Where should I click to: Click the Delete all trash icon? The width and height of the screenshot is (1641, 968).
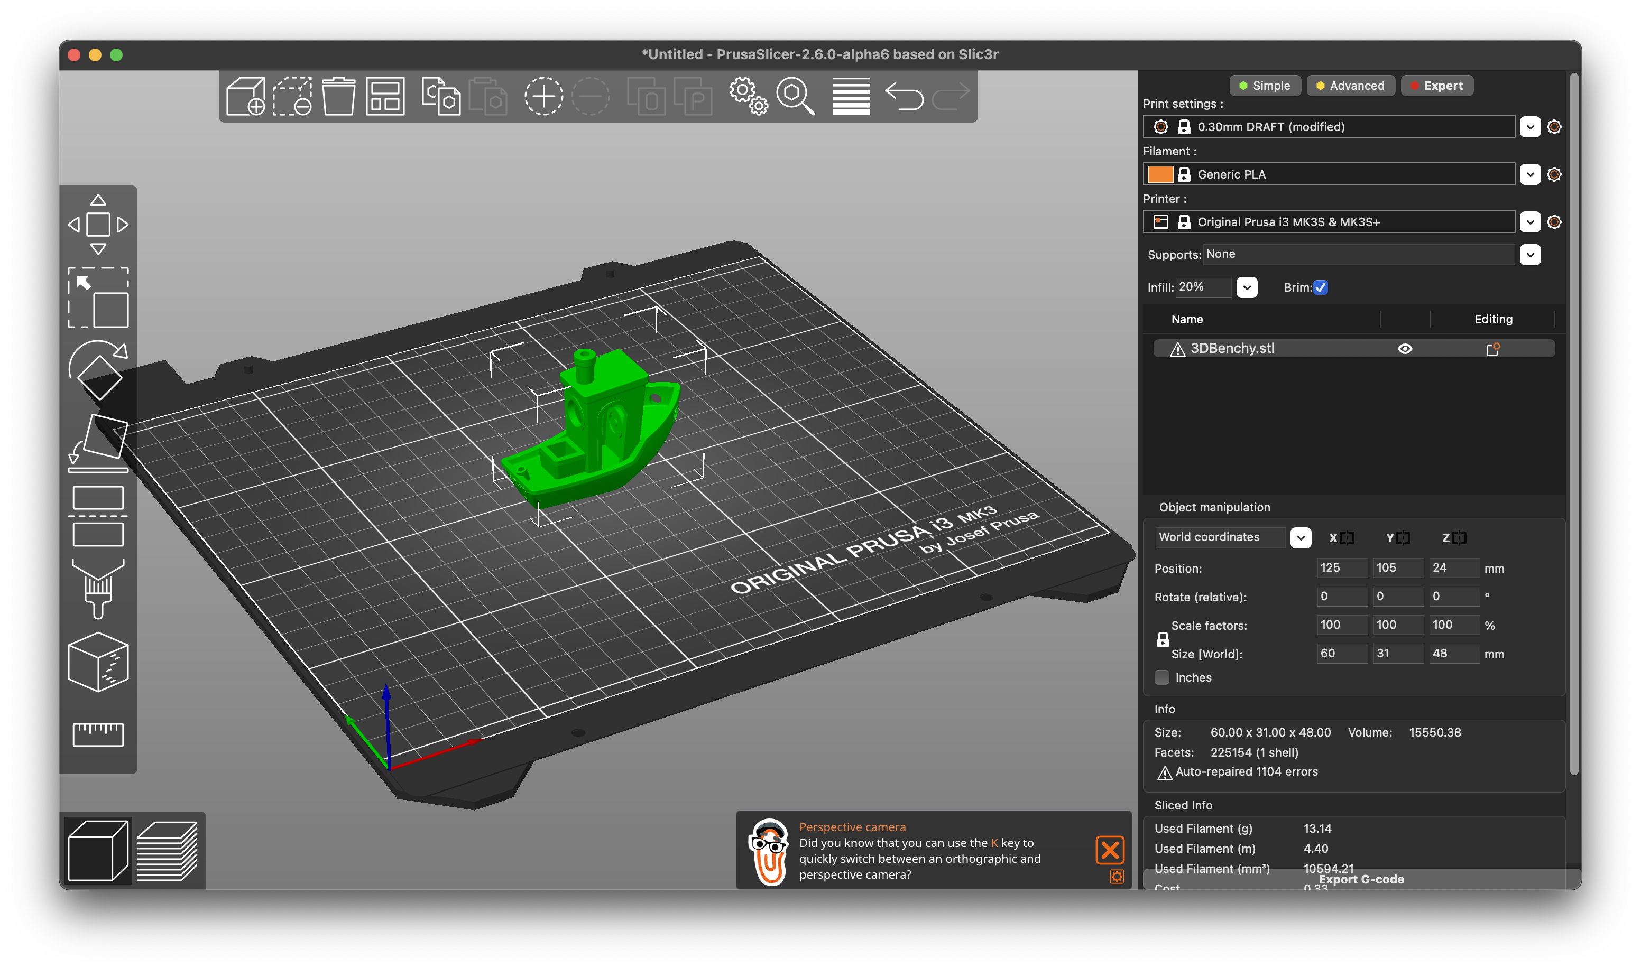coord(339,97)
